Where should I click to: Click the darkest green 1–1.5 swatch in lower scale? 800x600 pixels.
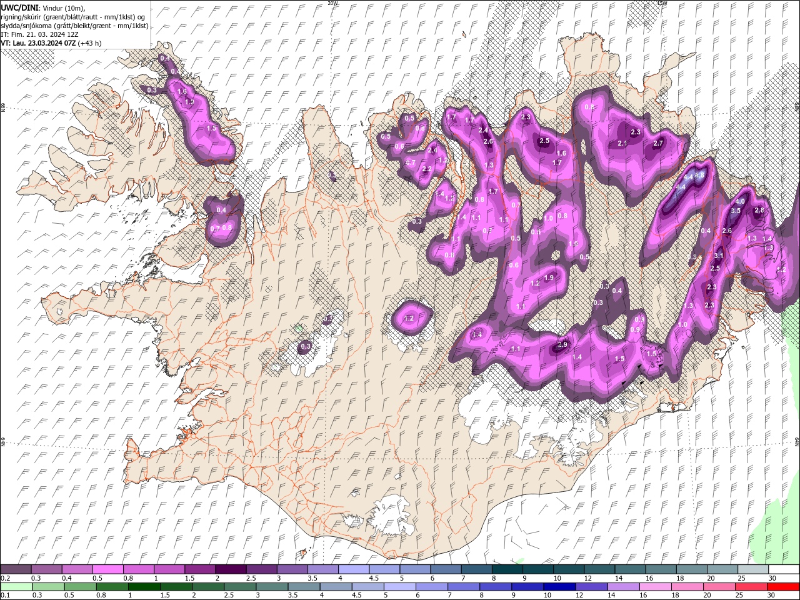point(144,587)
